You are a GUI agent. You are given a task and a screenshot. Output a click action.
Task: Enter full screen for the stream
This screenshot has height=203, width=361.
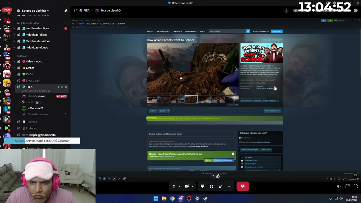356,186
